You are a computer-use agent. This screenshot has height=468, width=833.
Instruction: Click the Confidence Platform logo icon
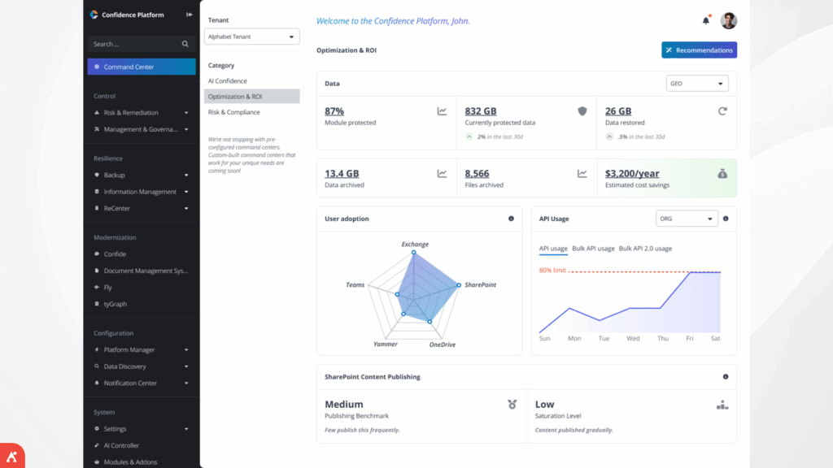[94, 15]
